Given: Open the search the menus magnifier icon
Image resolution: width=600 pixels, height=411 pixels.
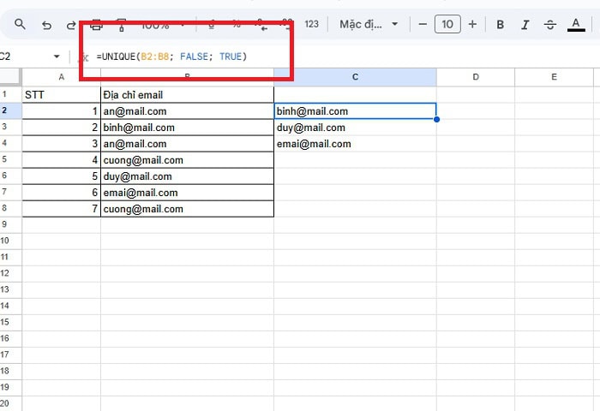Looking at the screenshot, I should click(x=20, y=25).
